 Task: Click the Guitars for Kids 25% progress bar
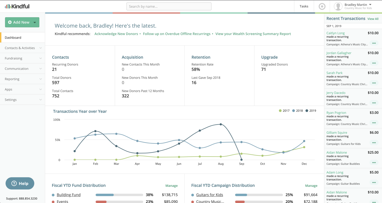click(259, 195)
